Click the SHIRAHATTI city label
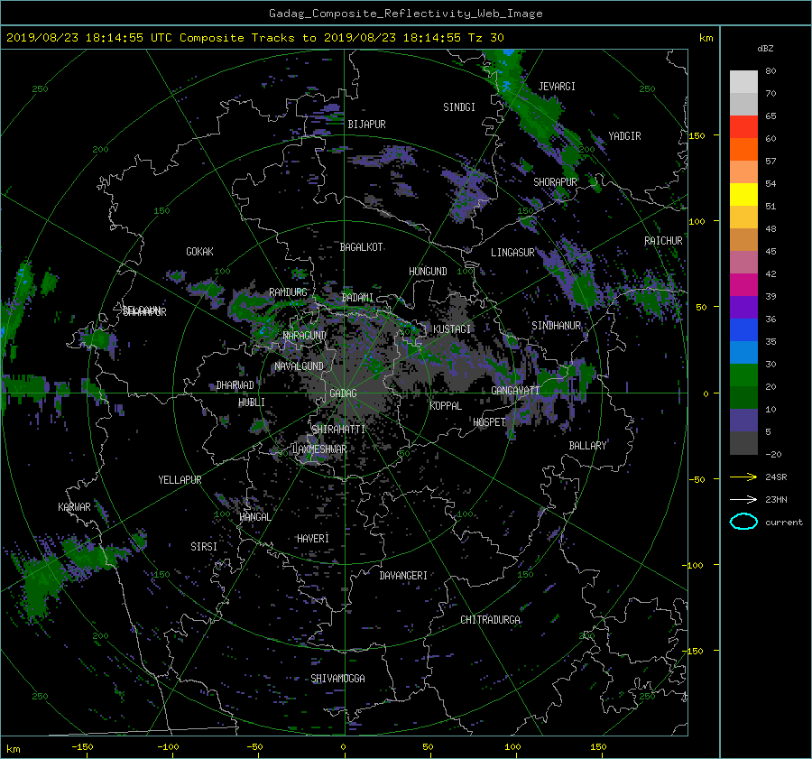Screen dimensions: 812x759 (x=338, y=430)
